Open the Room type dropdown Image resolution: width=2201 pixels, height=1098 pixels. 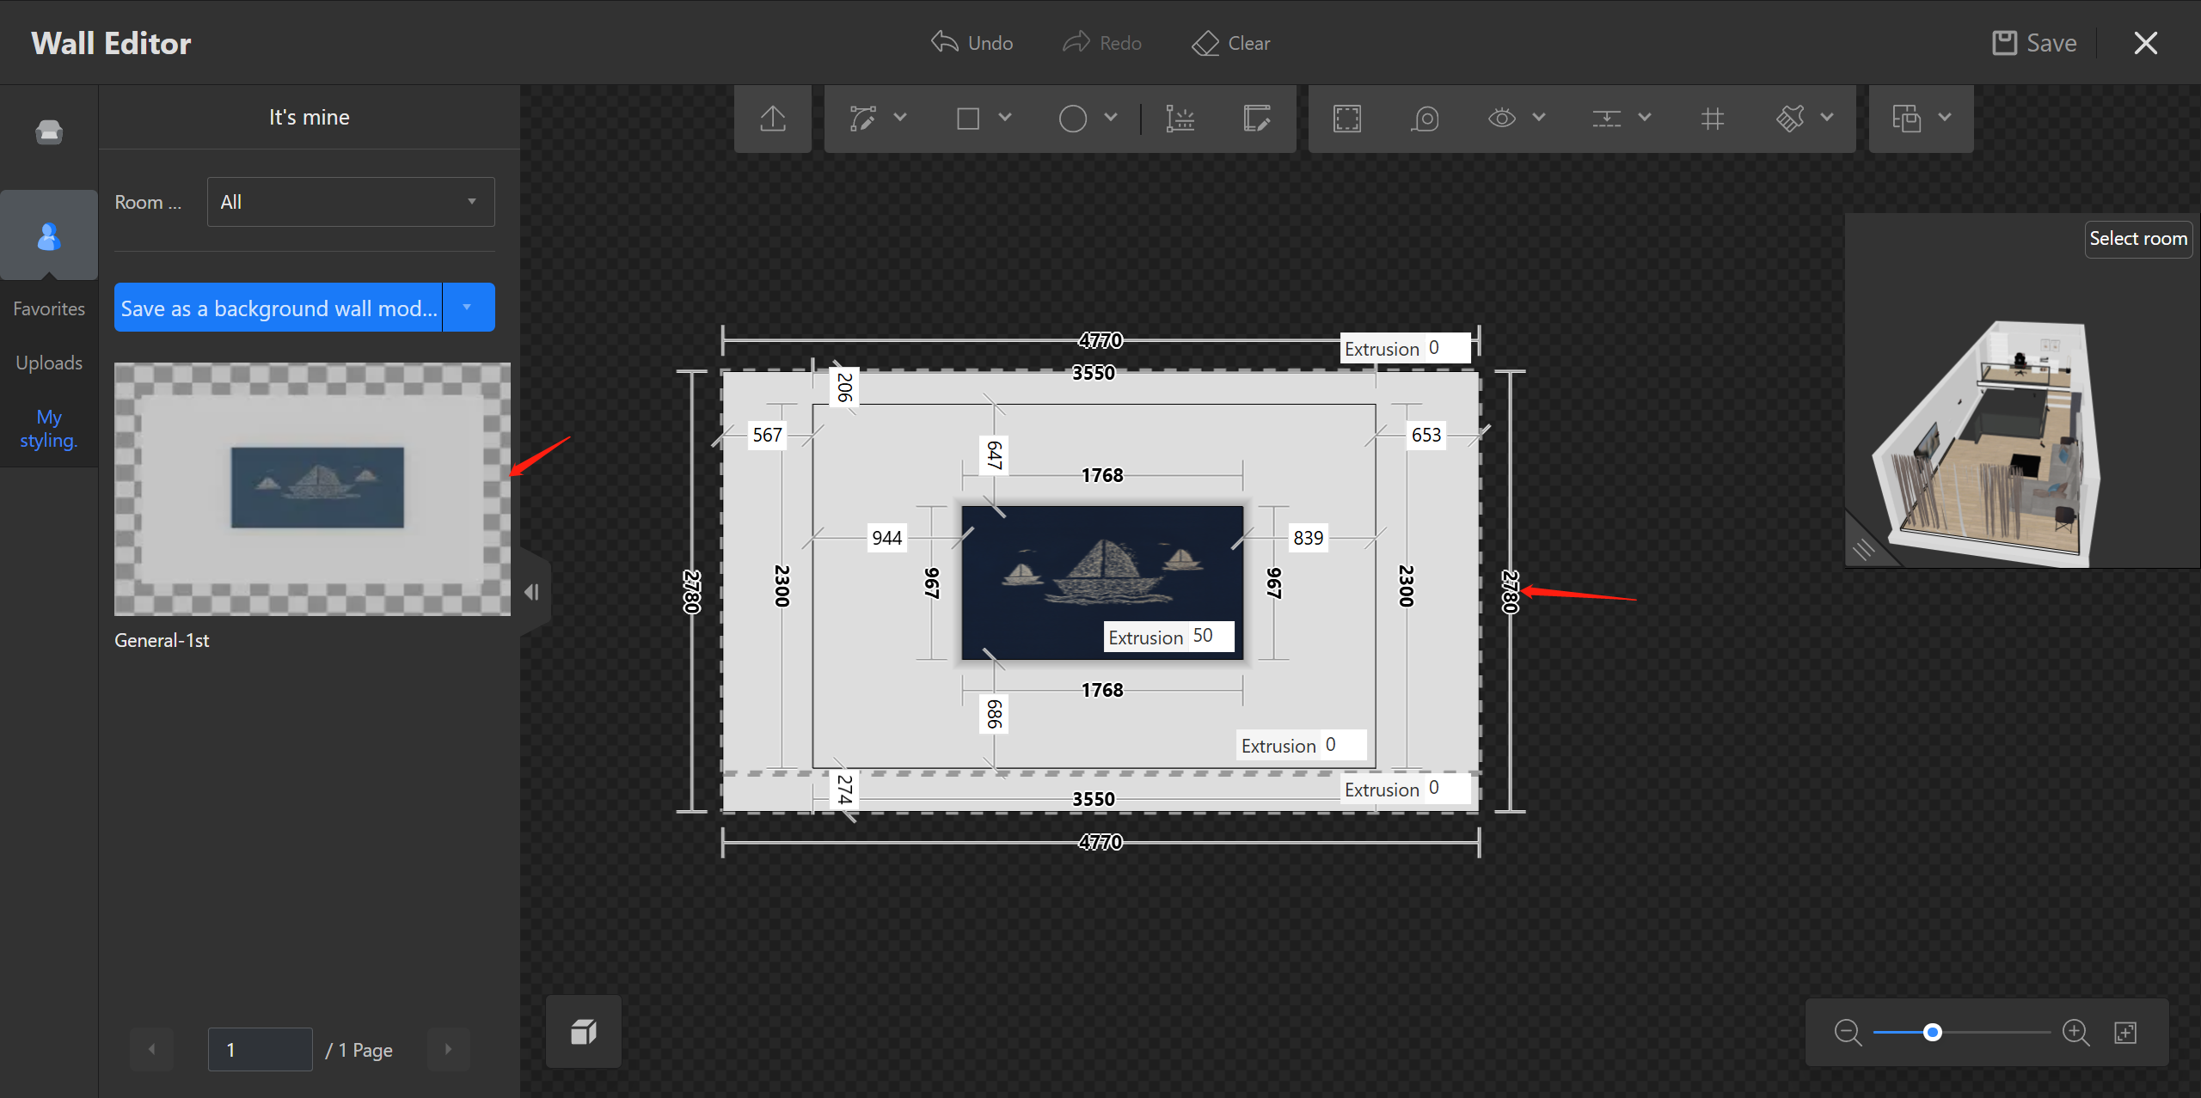[351, 202]
